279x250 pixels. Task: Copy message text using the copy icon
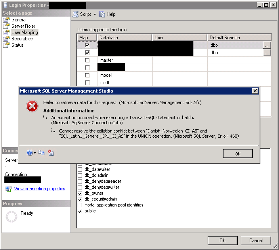coord(42,153)
